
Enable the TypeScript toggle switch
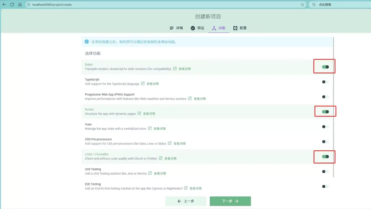[x=325, y=82]
